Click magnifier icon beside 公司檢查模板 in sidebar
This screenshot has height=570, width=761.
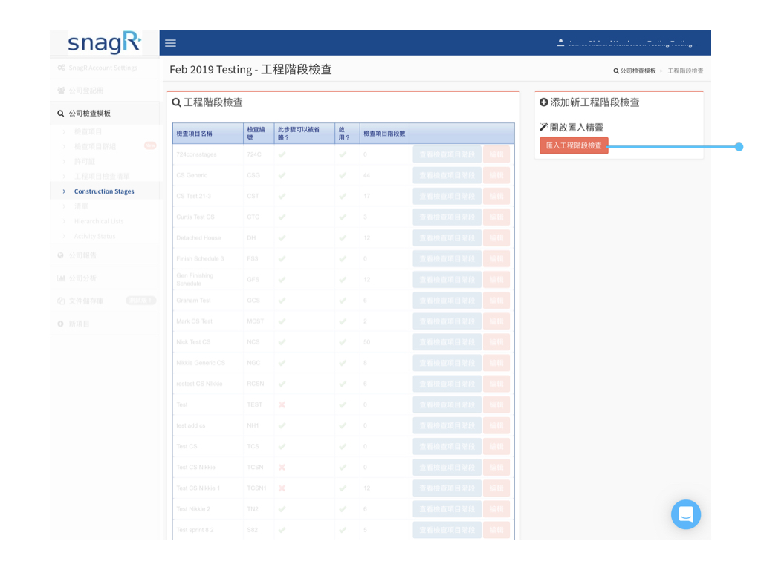click(x=61, y=114)
